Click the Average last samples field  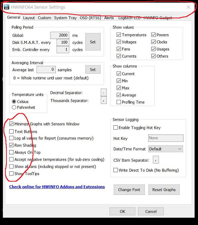(x=46, y=69)
